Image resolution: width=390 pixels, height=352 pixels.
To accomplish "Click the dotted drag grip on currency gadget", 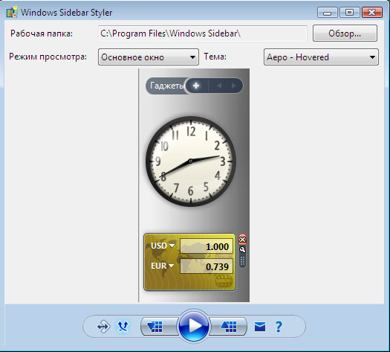I will pos(242,261).
